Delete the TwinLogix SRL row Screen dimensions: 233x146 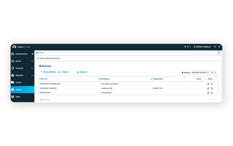[x=212, y=93]
